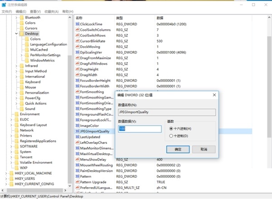Select the DragFromMaximize value row
This screenshot has width=272, height=199.
coord(163,58)
